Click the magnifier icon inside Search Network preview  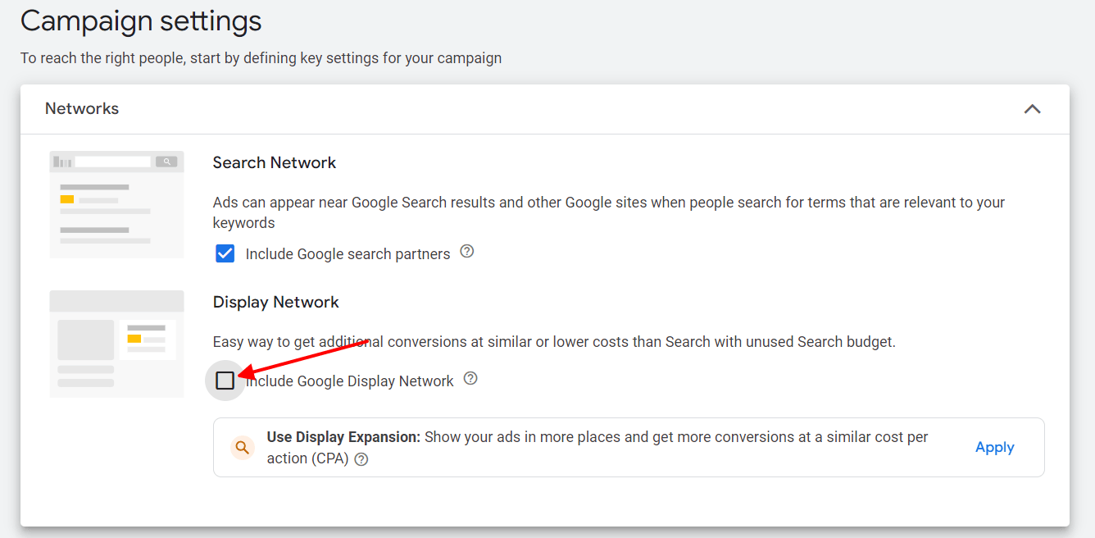point(168,161)
